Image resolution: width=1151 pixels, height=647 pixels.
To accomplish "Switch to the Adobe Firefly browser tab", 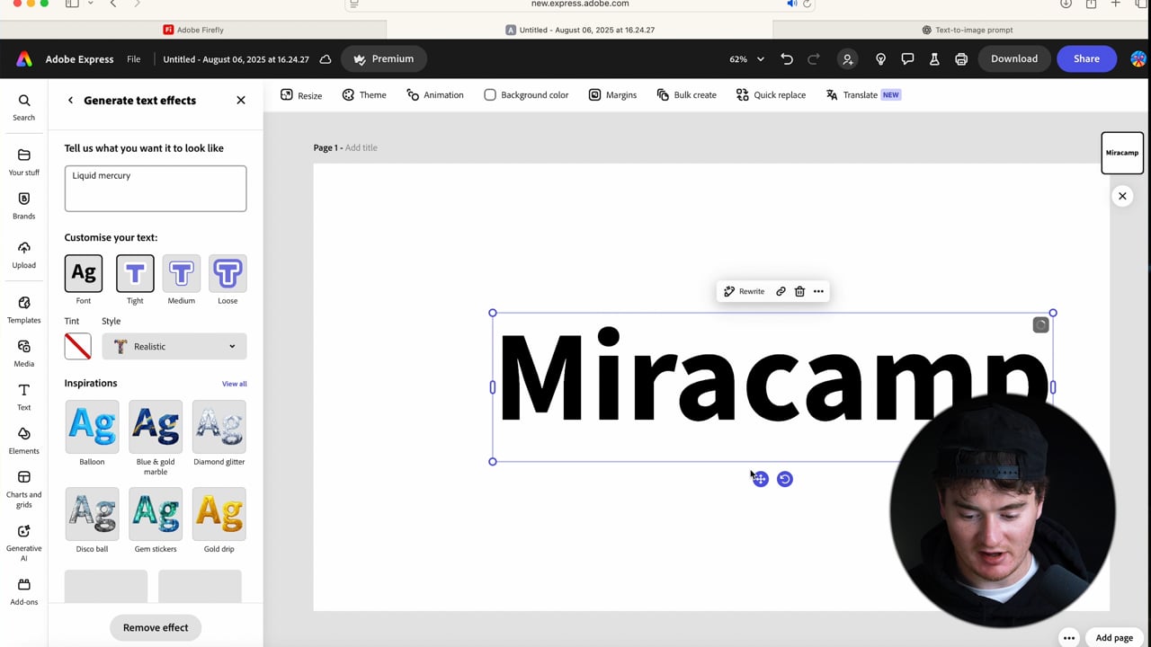I will point(193,30).
